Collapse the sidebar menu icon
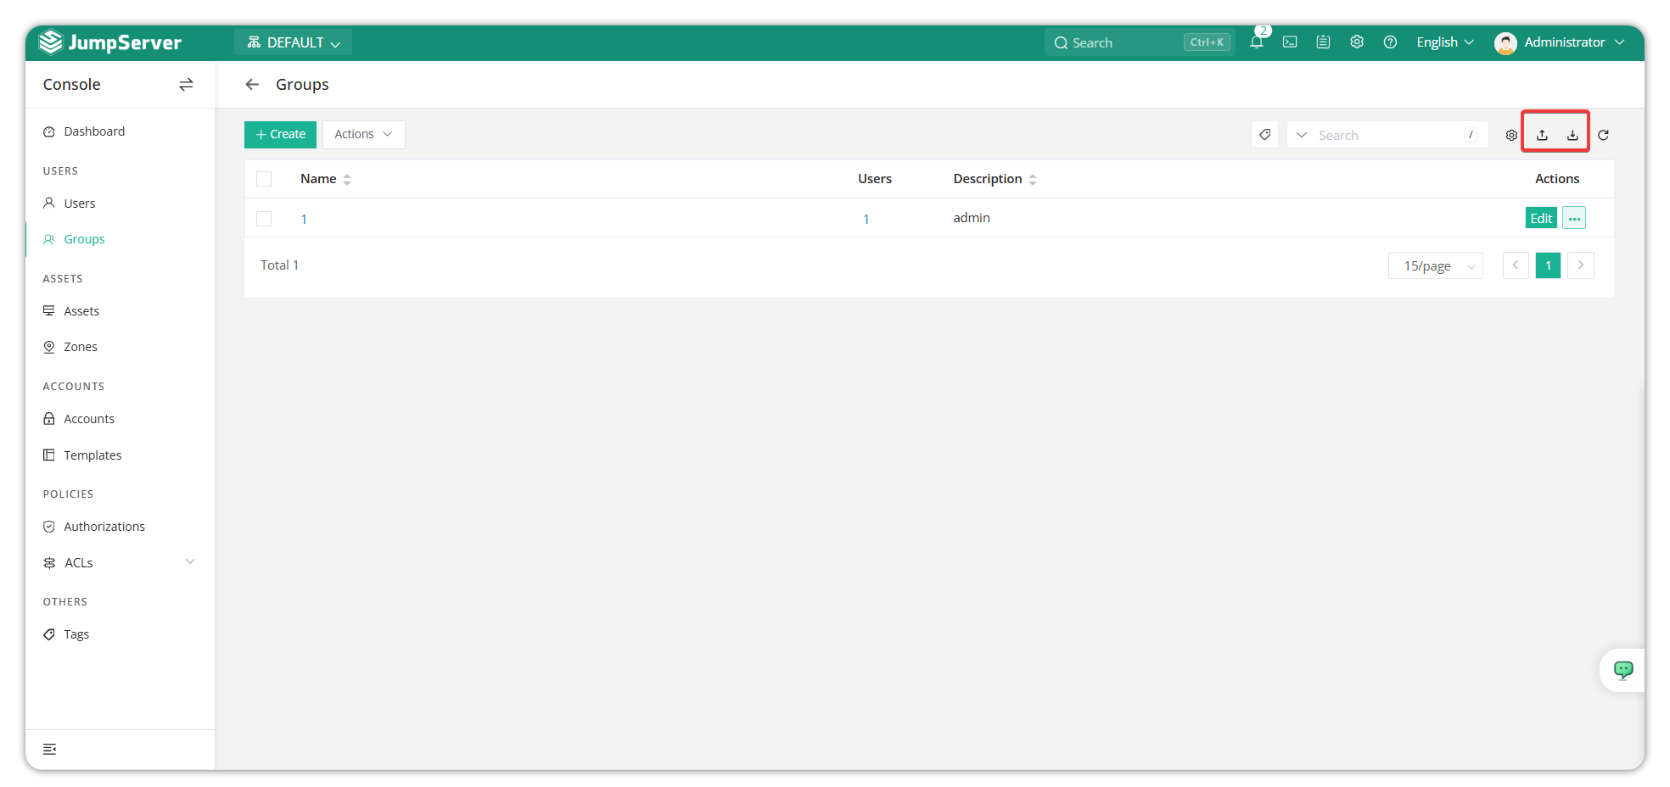 [49, 749]
